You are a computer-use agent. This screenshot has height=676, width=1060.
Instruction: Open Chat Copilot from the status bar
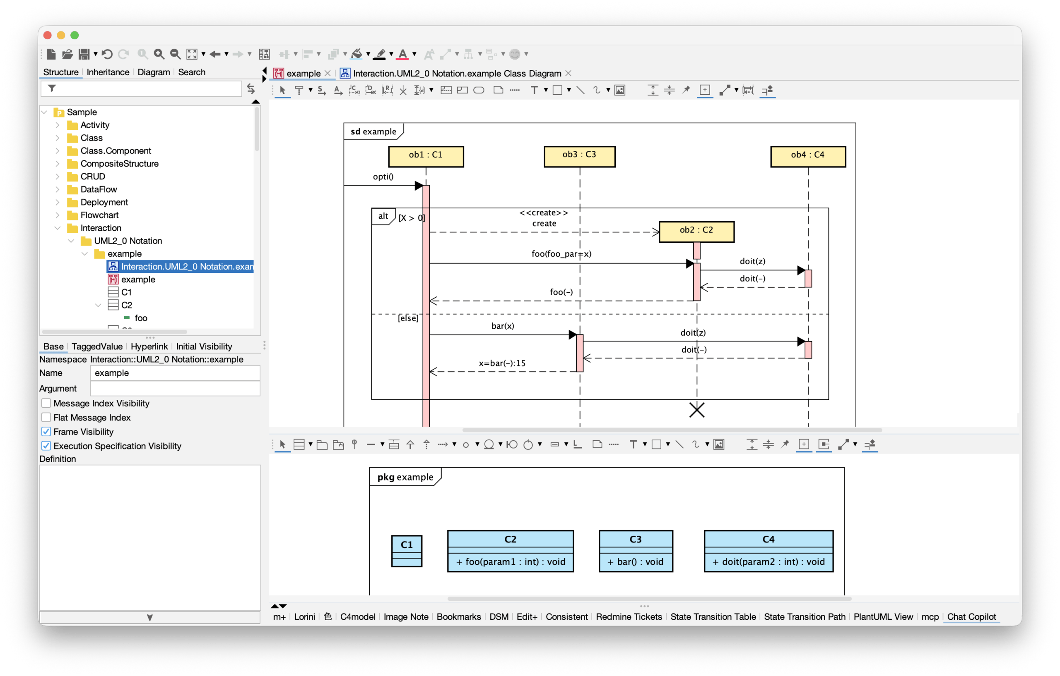(x=971, y=616)
